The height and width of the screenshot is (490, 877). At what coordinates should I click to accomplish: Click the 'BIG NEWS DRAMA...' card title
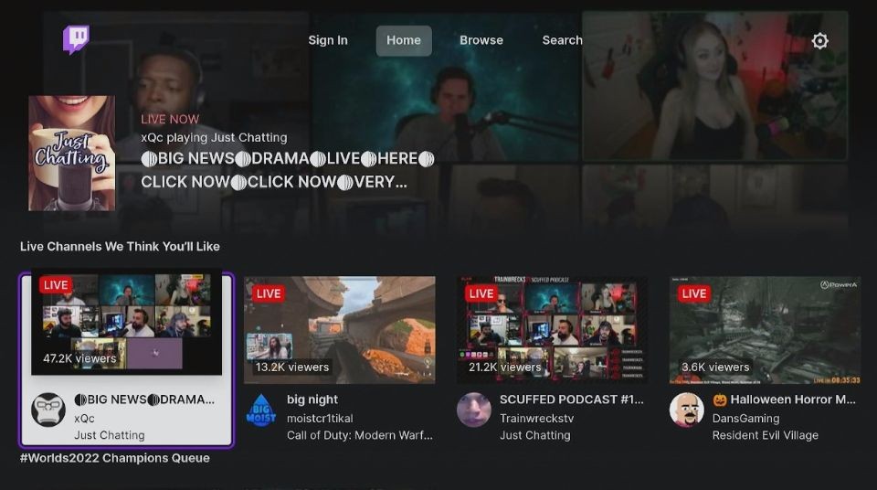144,399
